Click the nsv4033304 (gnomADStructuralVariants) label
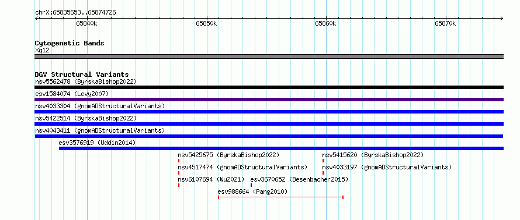 point(100,106)
